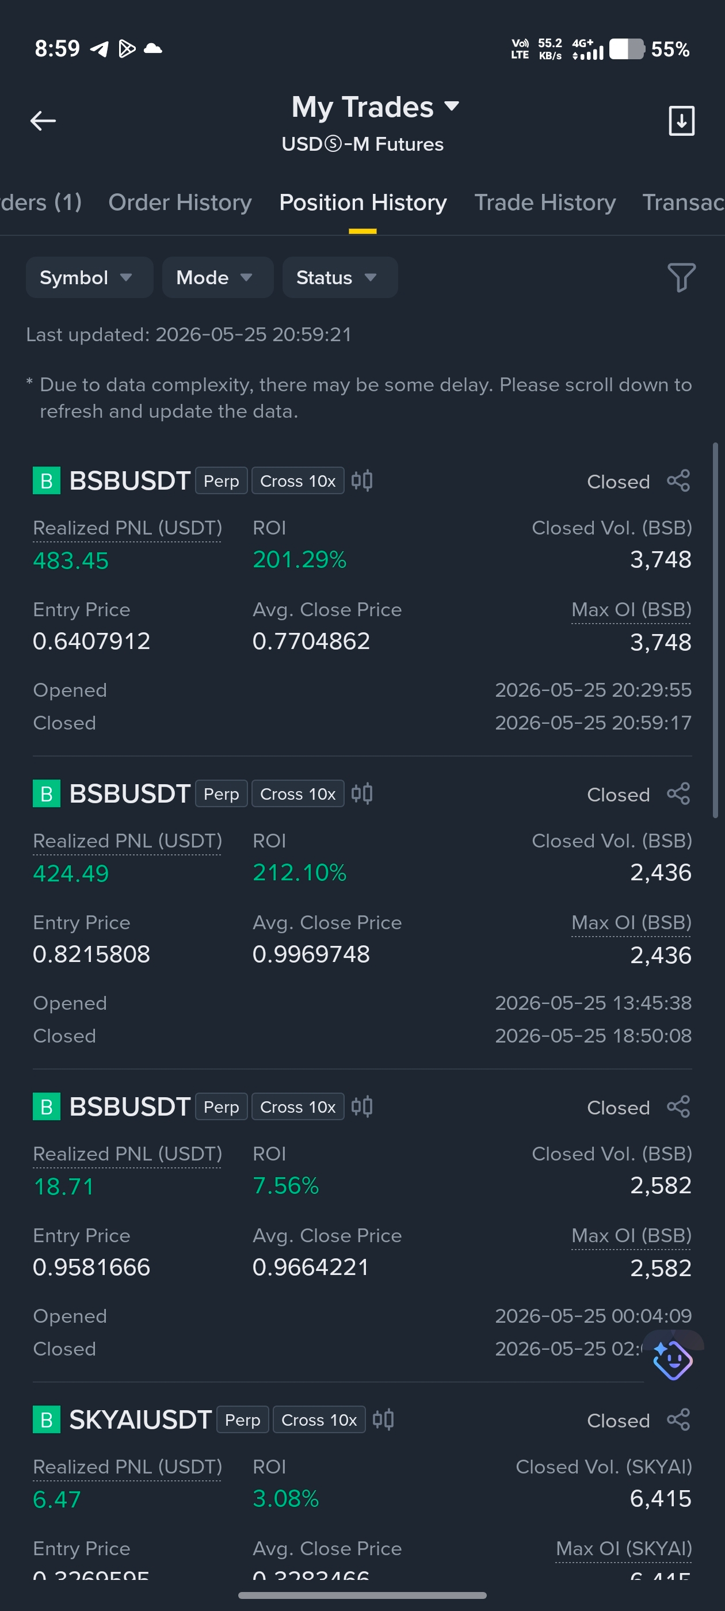This screenshot has height=1611, width=725.
Task: Expand the Mode filter dropdown
Action: click(x=217, y=277)
